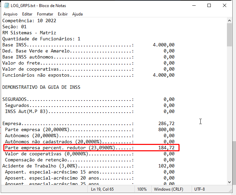The width and height of the screenshot is (236, 195).
Task: Click the 'Competência: 10 2022' line
Action: pyautogui.click(x=29, y=21)
